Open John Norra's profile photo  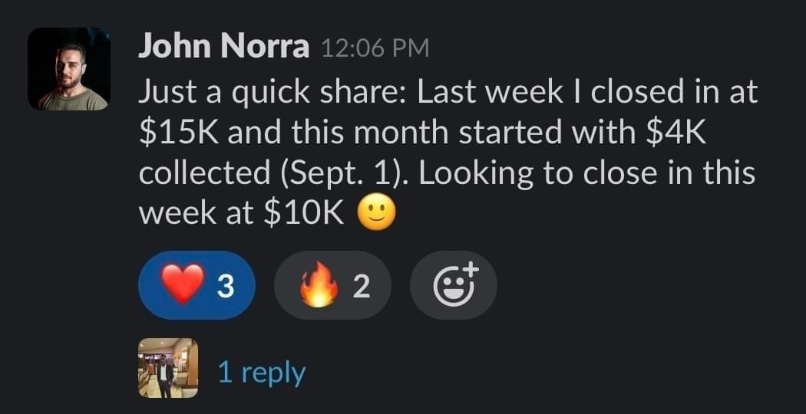[x=69, y=69]
